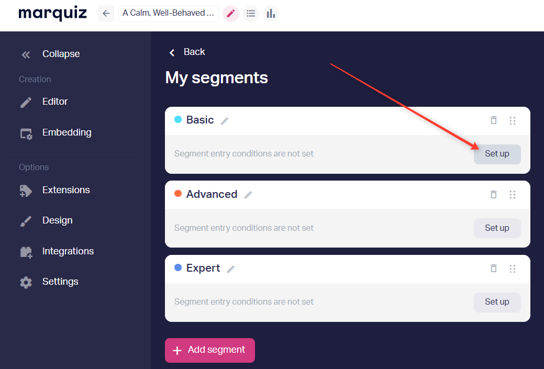This screenshot has width=544, height=369.
Task: Delete the Advanced segment with trash icon
Action: [493, 194]
